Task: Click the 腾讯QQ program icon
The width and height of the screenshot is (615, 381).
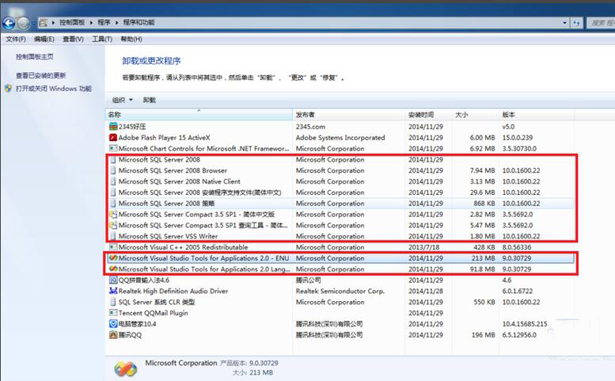Action: coord(113,335)
